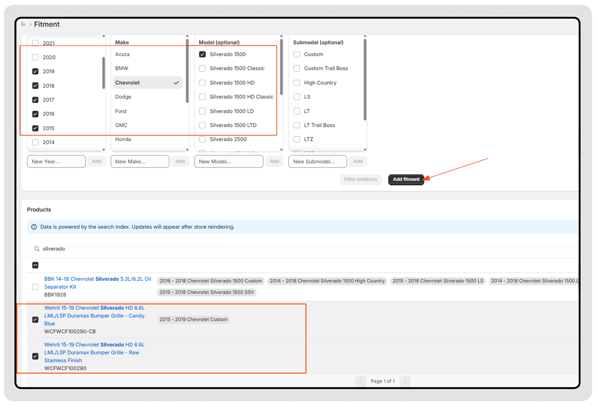
Task: Enable the High Country submodel checkbox
Action: (297, 83)
